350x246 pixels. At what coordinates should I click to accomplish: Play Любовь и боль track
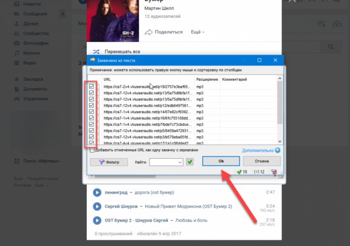pyautogui.click(x=97, y=220)
